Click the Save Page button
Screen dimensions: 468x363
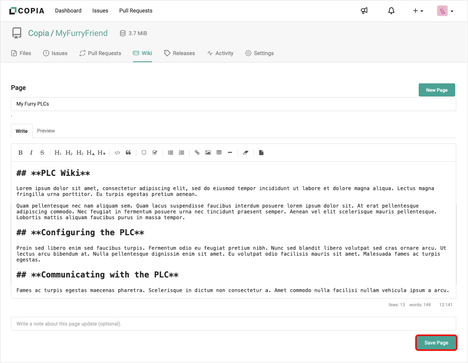[436, 343]
